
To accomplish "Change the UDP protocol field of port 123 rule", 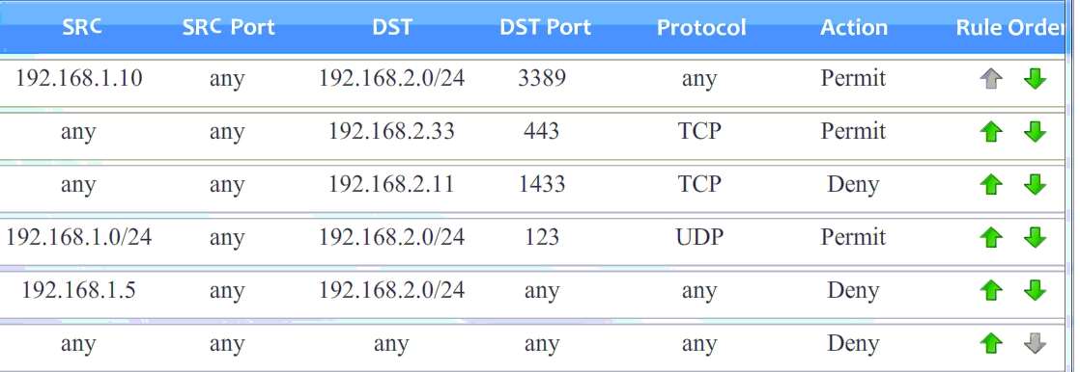I will click(x=699, y=237).
